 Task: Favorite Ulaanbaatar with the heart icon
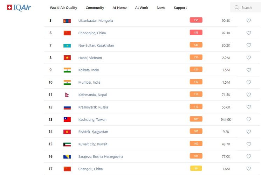point(249,21)
